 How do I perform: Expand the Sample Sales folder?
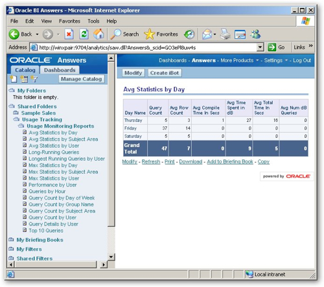coord(16,113)
